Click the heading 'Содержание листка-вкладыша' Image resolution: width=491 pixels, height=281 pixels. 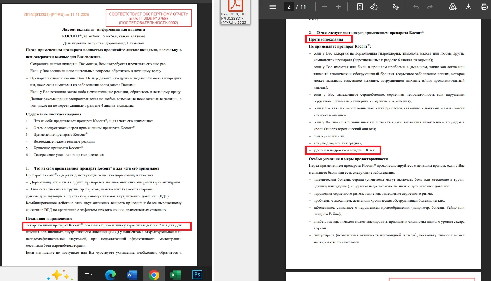coord(54,114)
